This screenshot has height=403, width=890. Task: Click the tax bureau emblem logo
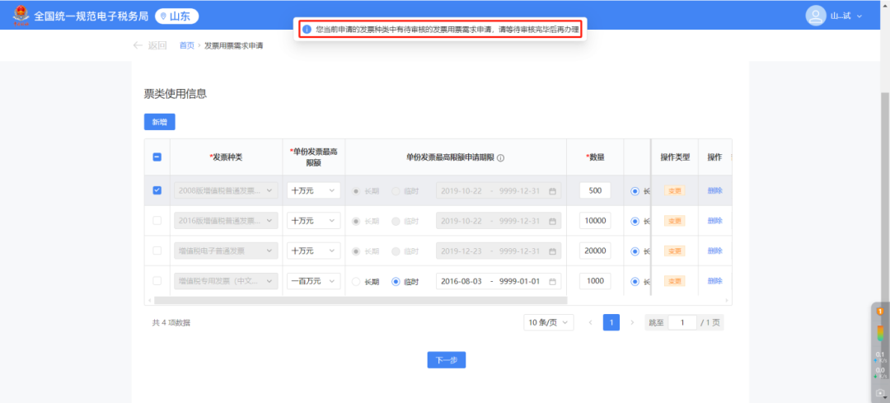[x=21, y=16]
